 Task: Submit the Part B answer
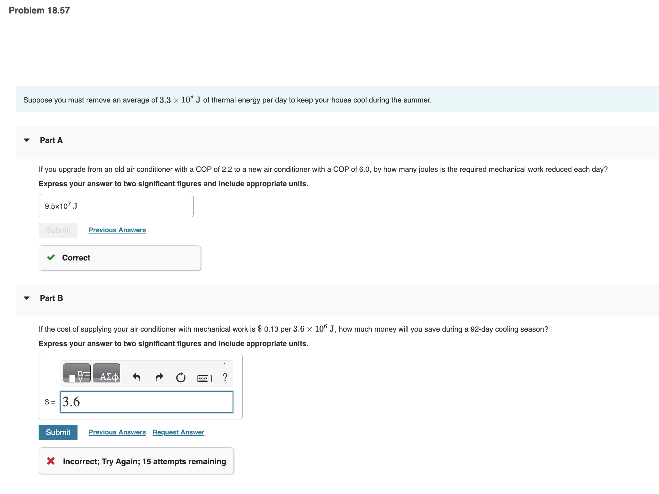click(x=58, y=432)
